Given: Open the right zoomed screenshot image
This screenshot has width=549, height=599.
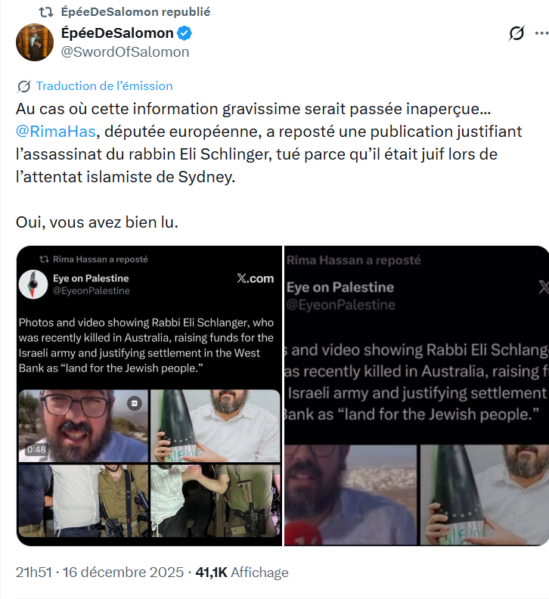Looking at the screenshot, I should tap(417, 396).
